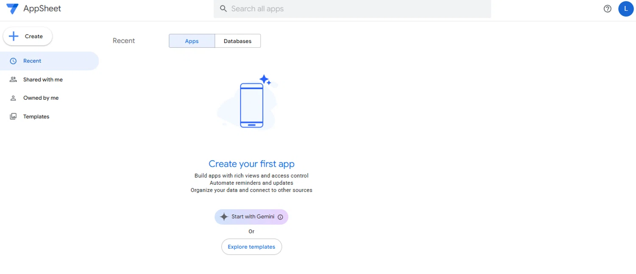Click the Gemini sparkle icon
Screen dimensions: 636x274
tap(224, 217)
